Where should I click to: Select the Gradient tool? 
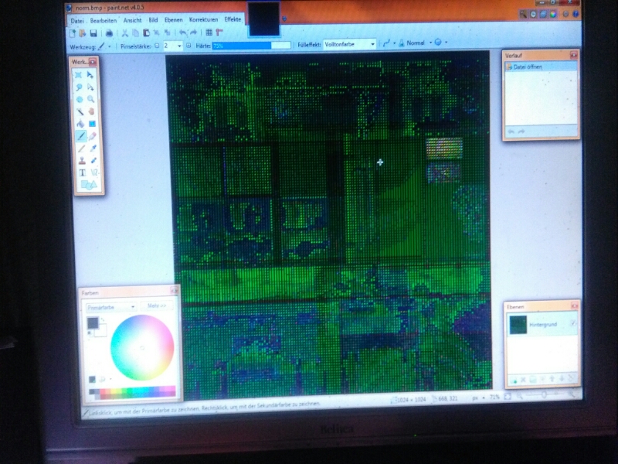pyautogui.click(x=92, y=124)
